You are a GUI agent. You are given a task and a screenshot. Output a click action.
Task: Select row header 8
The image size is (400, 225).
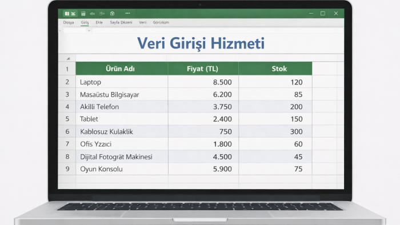(x=67, y=156)
